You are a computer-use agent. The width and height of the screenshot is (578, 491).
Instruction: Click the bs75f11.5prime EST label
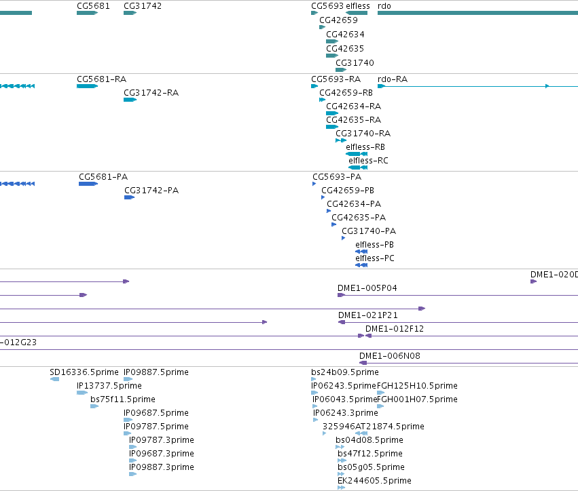123,399
